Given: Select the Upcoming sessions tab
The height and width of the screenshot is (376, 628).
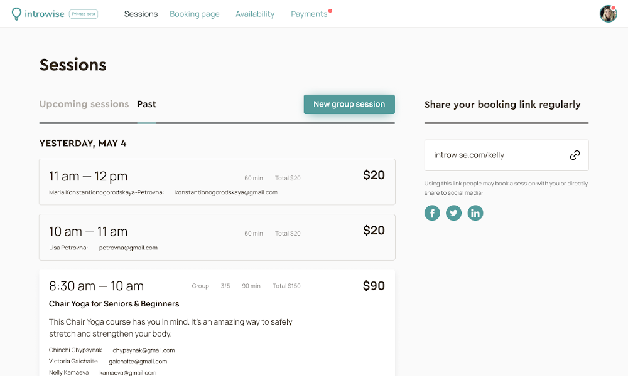Looking at the screenshot, I should [x=84, y=104].
